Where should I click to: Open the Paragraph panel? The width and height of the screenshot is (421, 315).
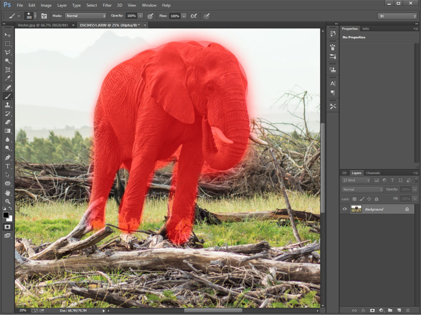pos(332,93)
